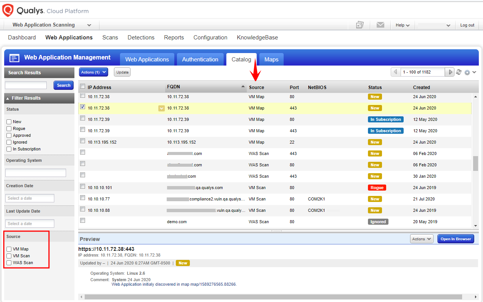Select the 10.10.10.101 row checkbox
This screenshot has height=302, width=483.
pos(82,186)
